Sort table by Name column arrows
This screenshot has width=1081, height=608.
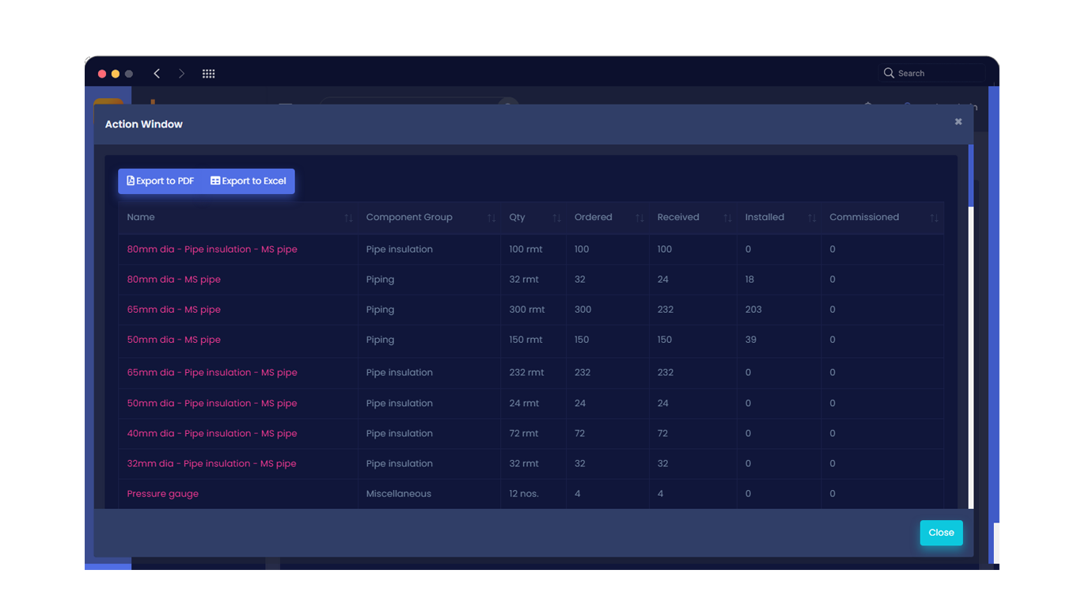[x=348, y=218]
